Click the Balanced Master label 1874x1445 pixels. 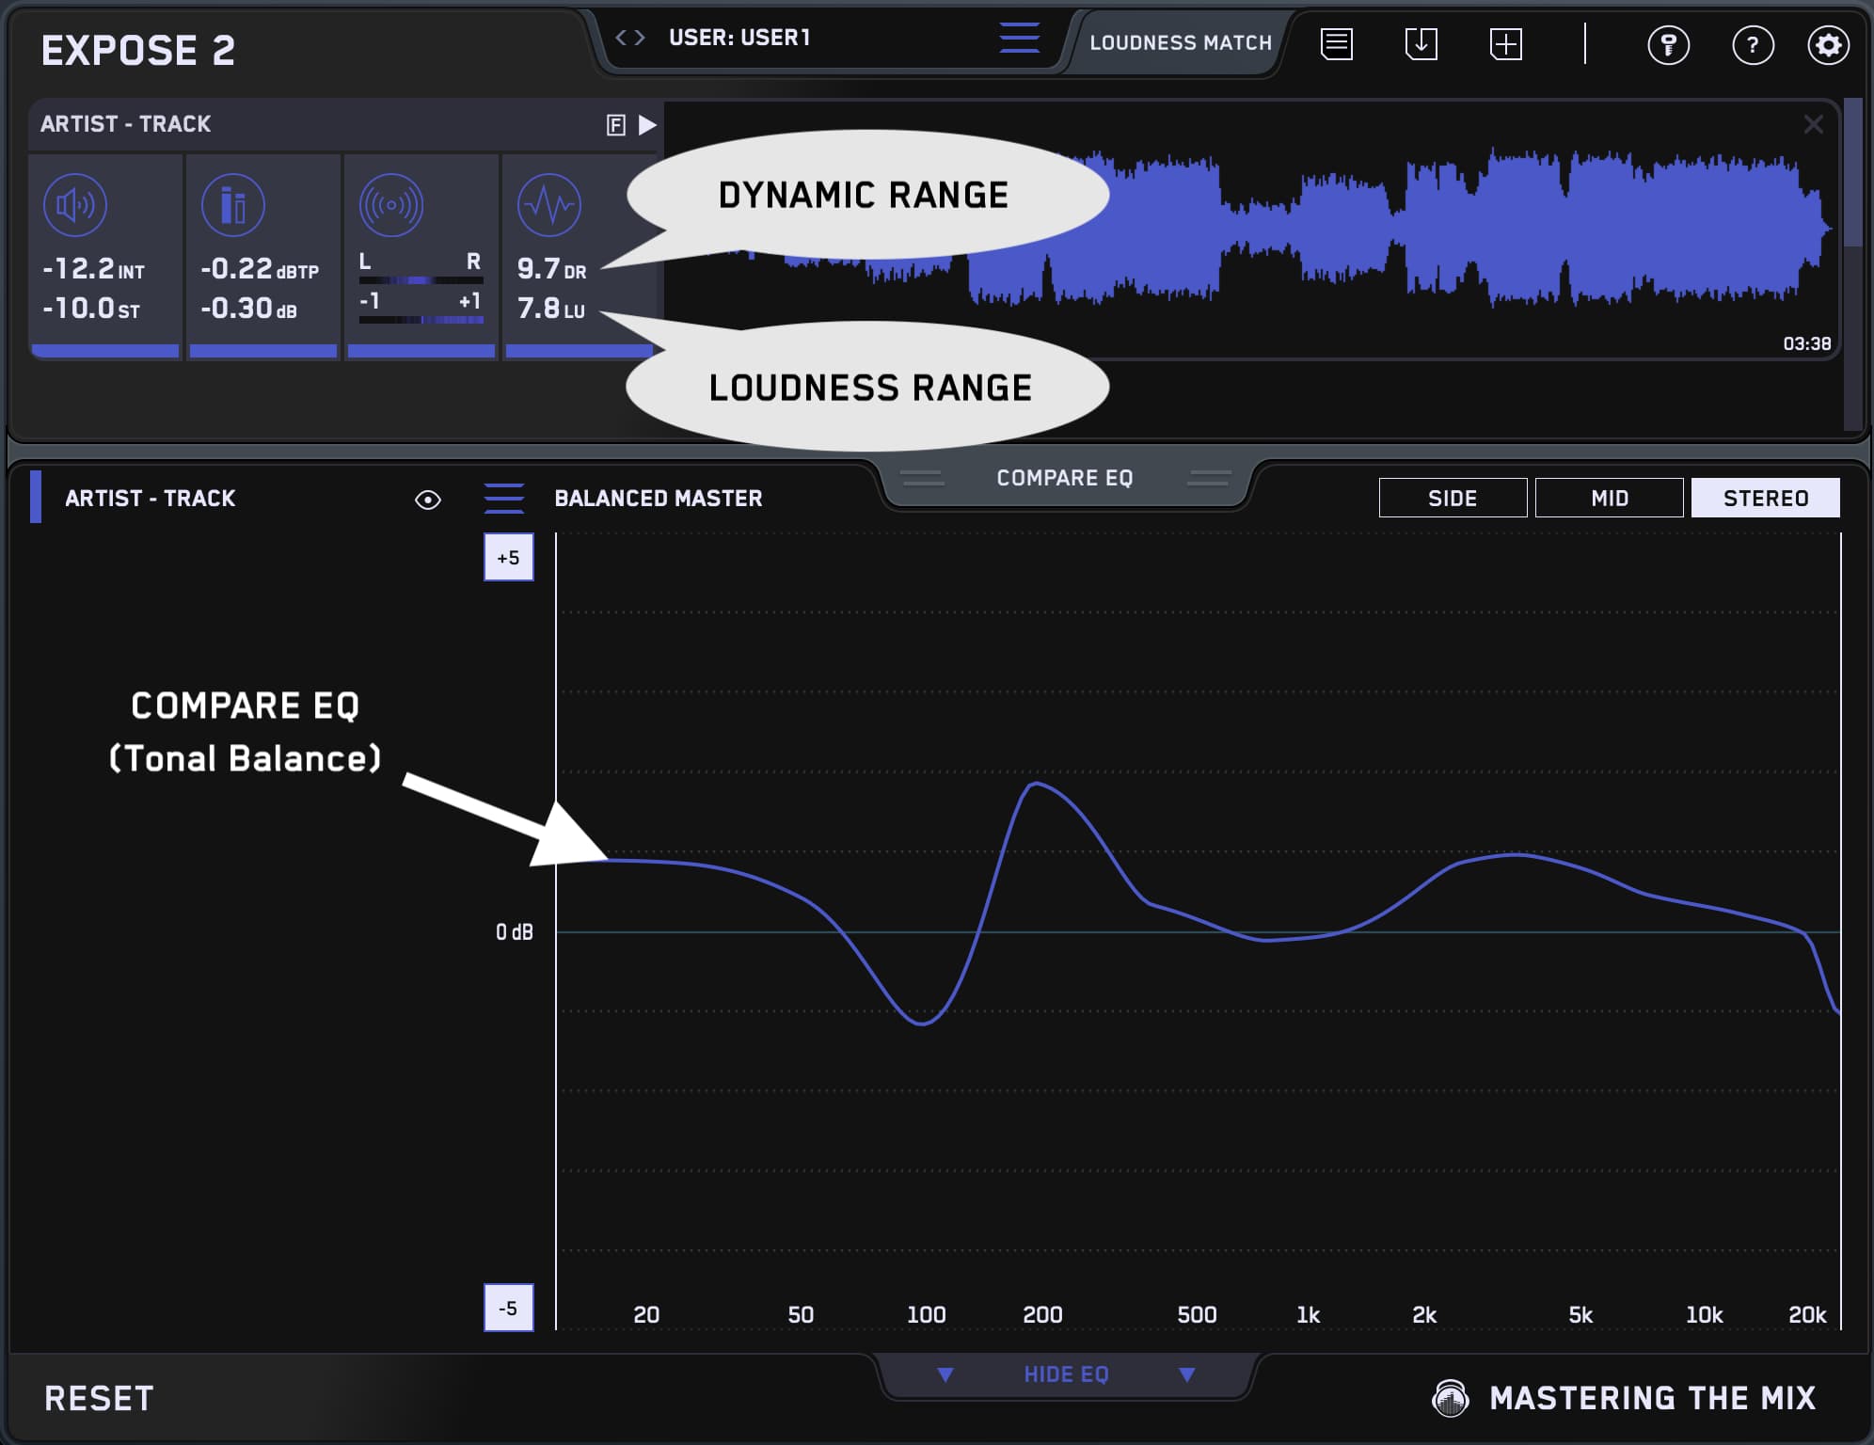click(x=659, y=499)
